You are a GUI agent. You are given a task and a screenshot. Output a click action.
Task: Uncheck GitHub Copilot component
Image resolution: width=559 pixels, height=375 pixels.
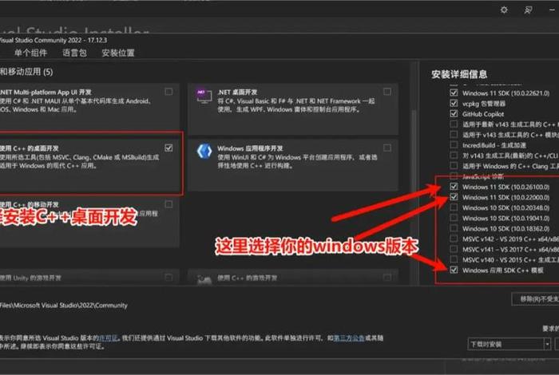pos(454,113)
